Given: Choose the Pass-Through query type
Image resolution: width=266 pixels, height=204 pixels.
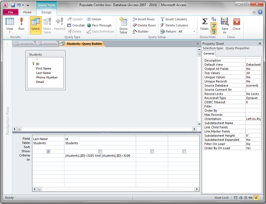Looking at the screenshot, I should point(99,25).
